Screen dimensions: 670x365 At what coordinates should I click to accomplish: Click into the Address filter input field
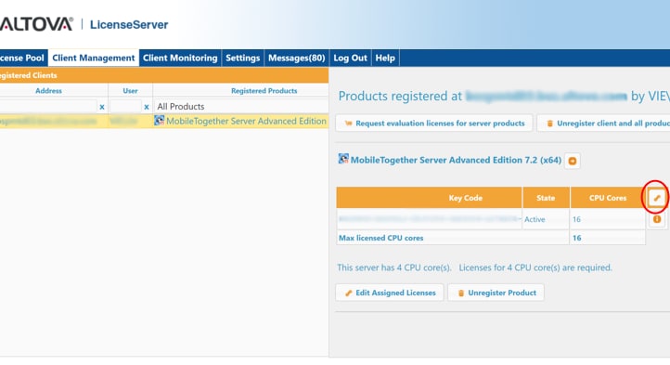pyautogui.click(x=48, y=106)
